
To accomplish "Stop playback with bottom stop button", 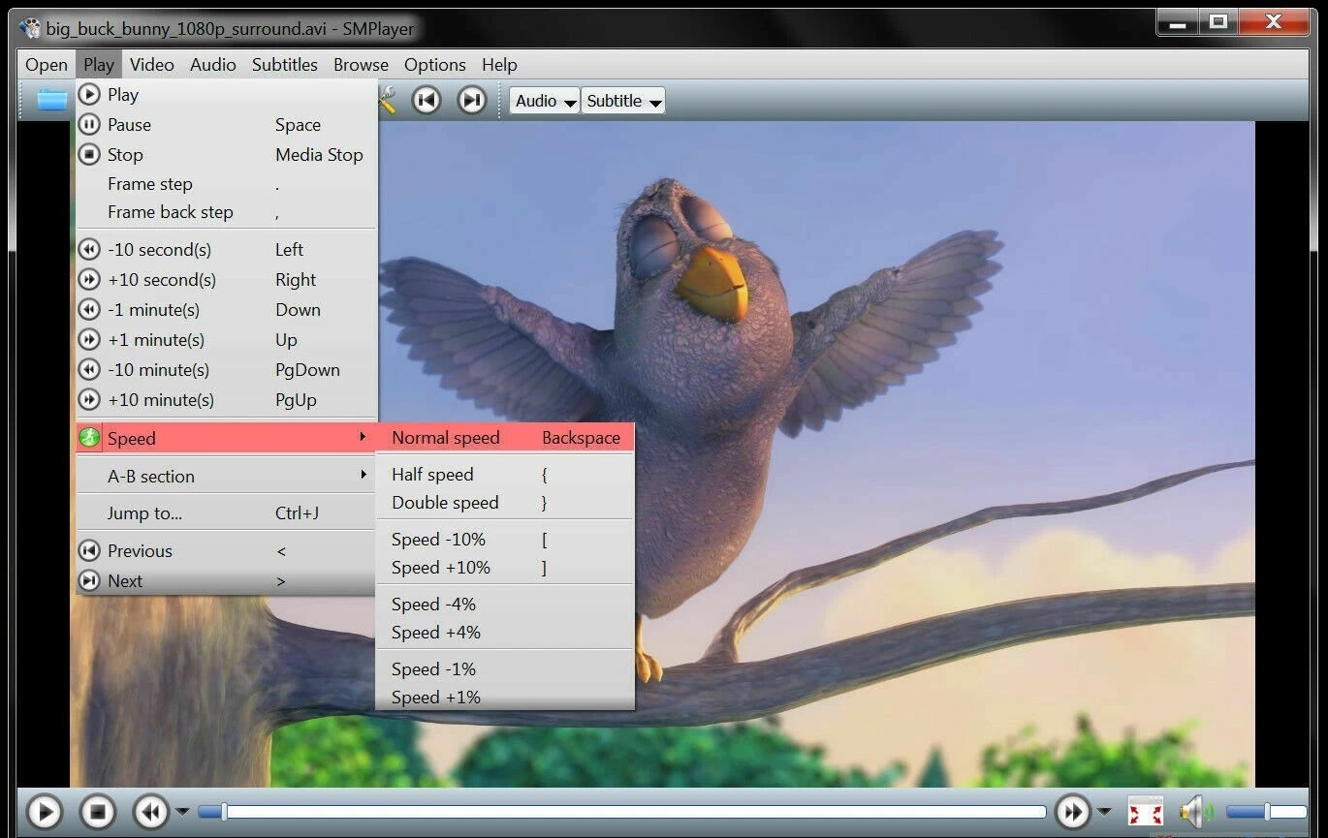I will point(97,812).
